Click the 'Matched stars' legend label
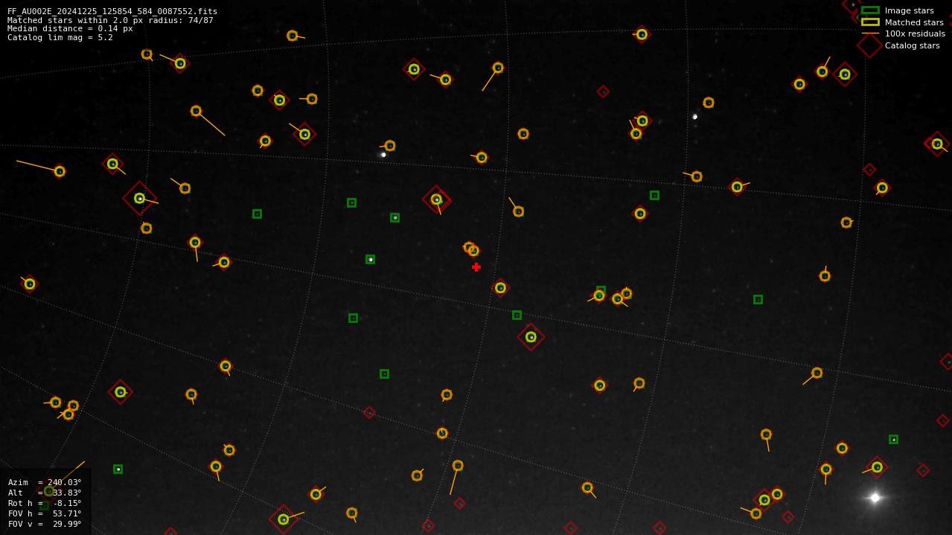The image size is (952, 535). [x=914, y=22]
